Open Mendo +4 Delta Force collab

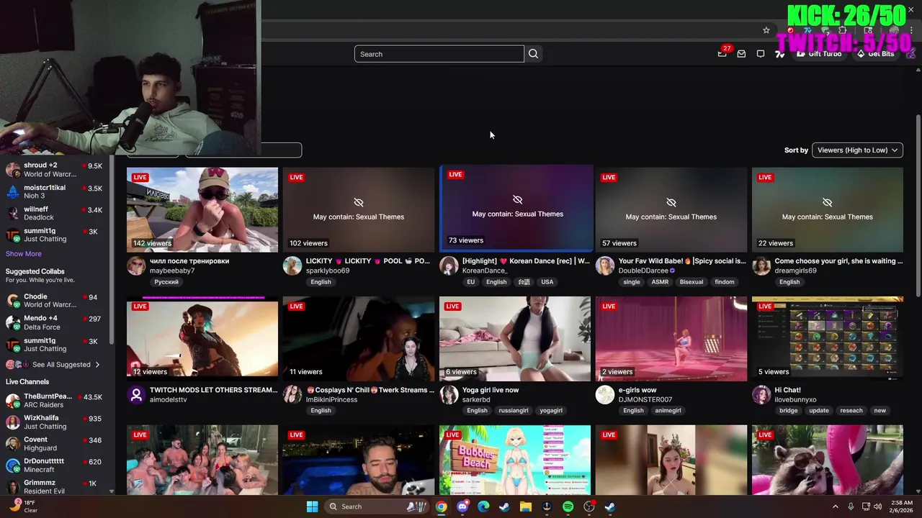pos(55,322)
